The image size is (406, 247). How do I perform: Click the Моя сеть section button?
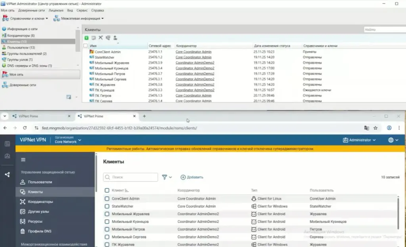tap(40, 74)
